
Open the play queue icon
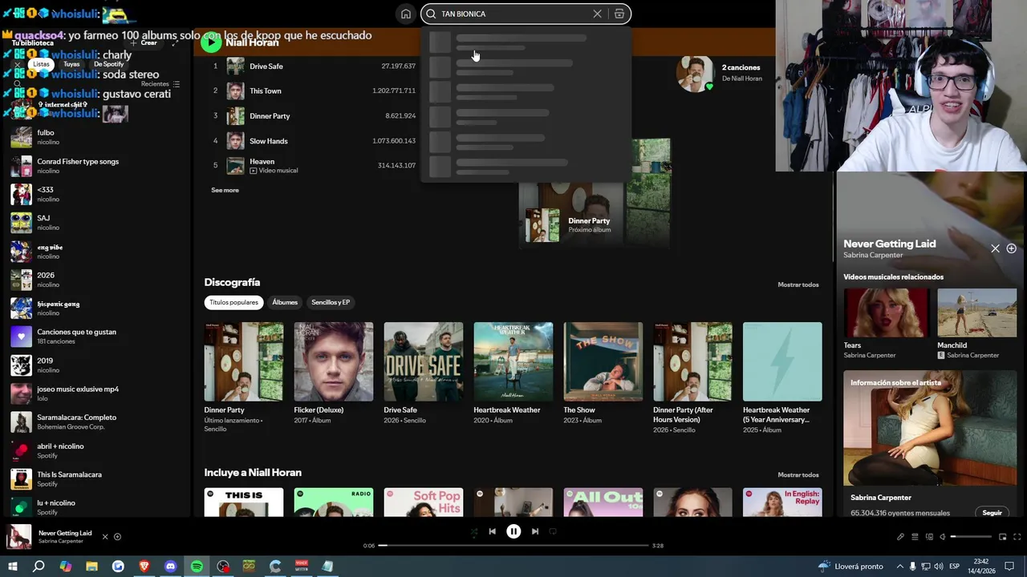pos(915,537)
